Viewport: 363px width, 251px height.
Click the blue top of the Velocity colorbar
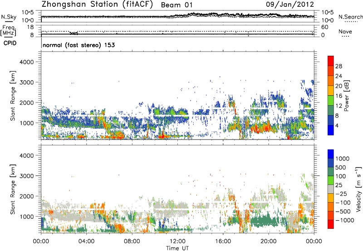(331, 154)
